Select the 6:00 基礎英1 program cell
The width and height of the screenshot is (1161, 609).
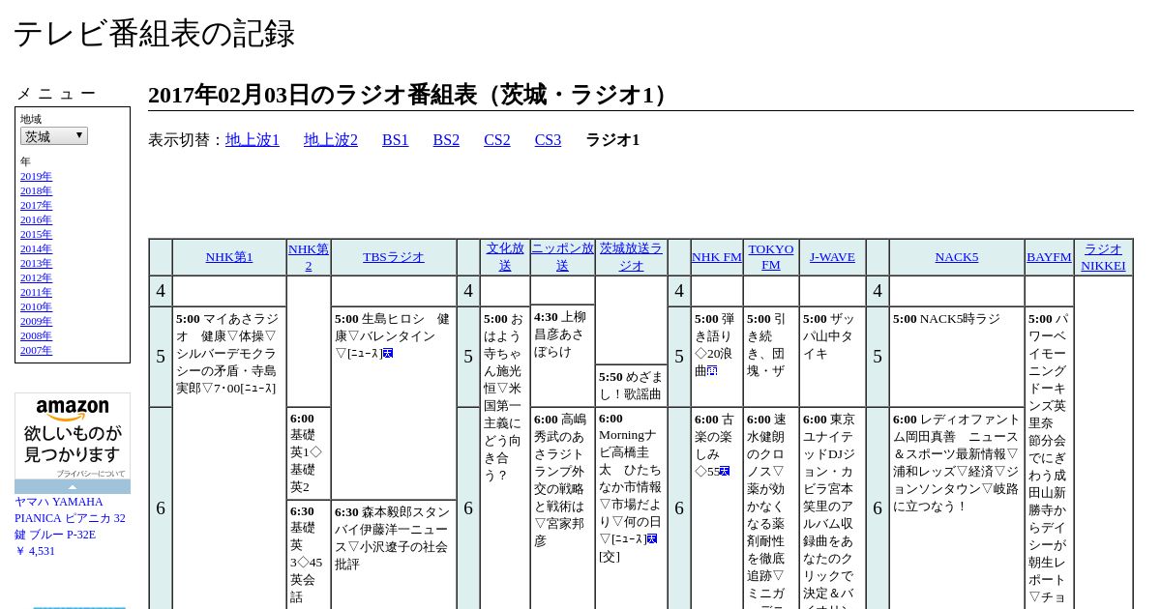click(x=309, y=453)
